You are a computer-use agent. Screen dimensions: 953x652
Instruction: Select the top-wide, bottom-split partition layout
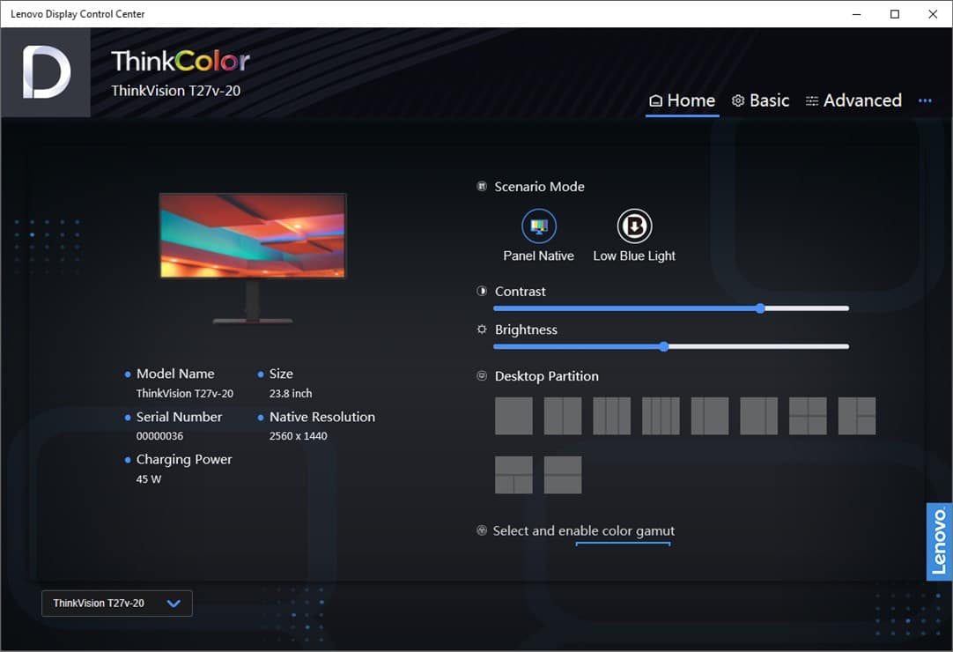click(513, 475)
